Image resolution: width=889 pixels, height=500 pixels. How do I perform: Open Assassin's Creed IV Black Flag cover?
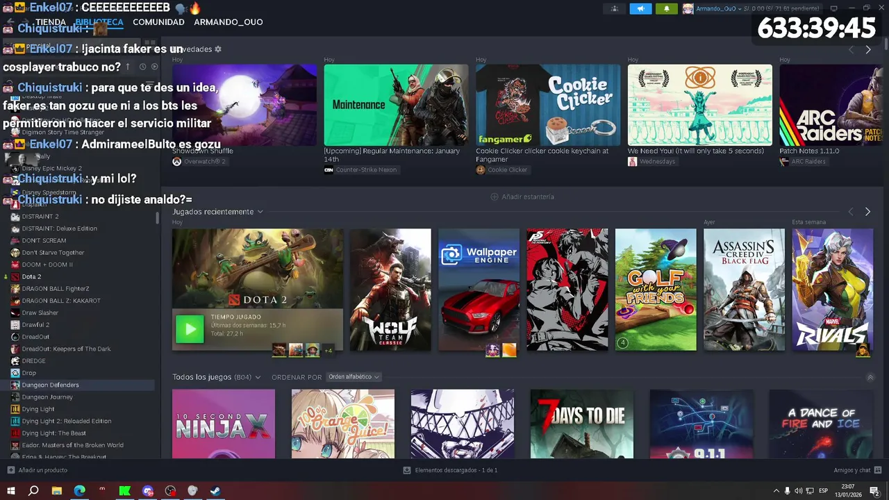pos(744,290)
